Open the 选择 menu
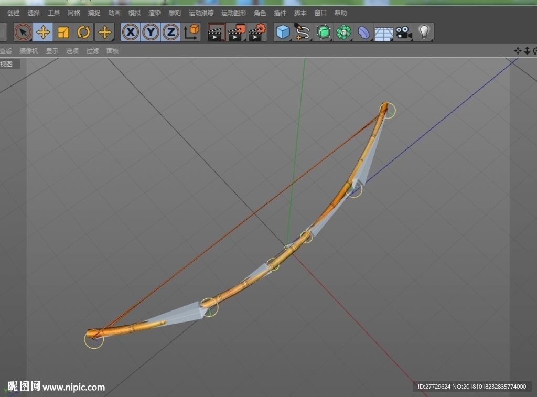537x397 pixels. (34, 13)
